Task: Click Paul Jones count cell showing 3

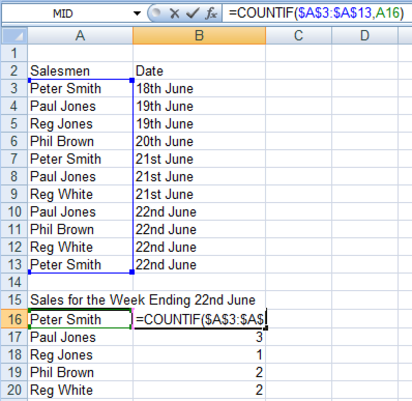Action: [199, 337]
